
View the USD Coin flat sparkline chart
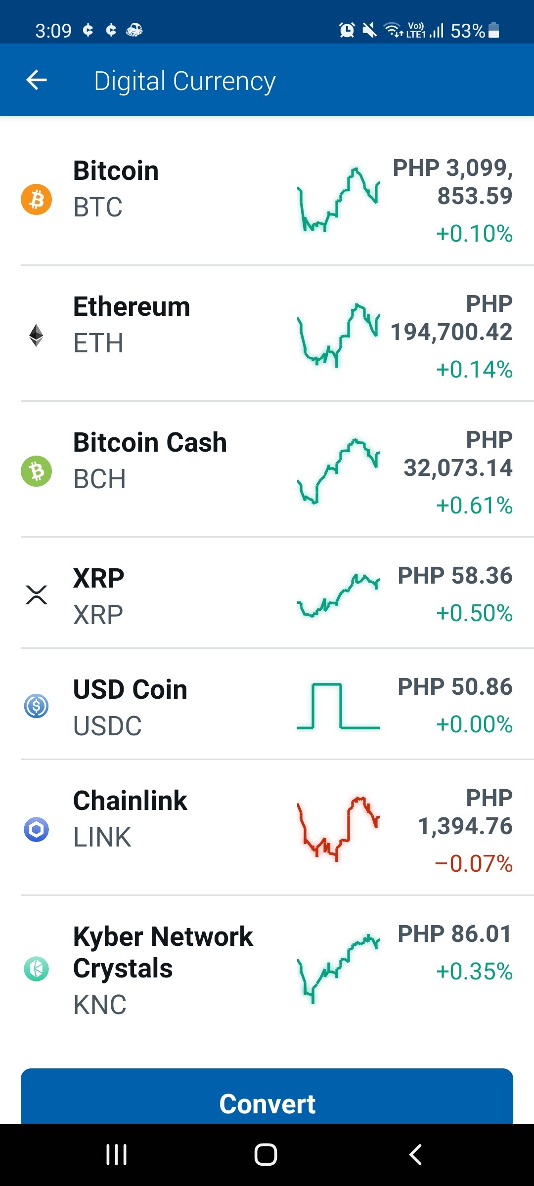click(x=339, y=706)
